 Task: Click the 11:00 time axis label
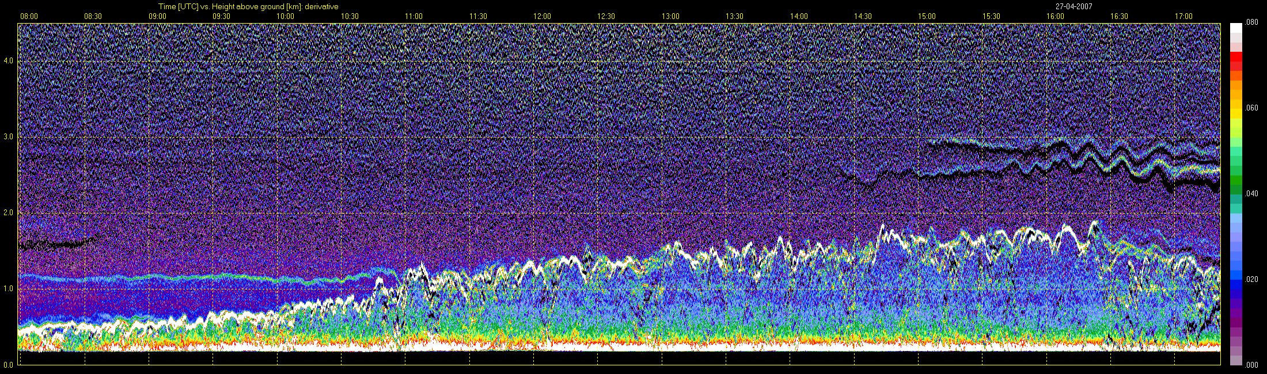click(414, 17)
